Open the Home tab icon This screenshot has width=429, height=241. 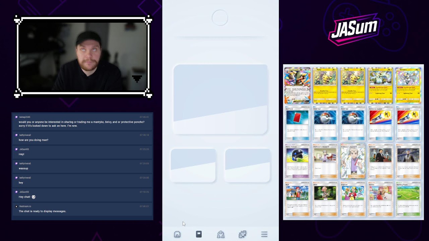(x=177, y=234)
